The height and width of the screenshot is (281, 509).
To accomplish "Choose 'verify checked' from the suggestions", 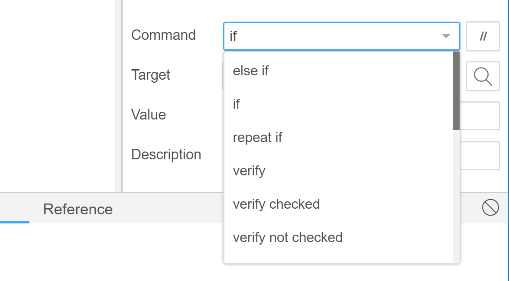I will pos(339,204).
